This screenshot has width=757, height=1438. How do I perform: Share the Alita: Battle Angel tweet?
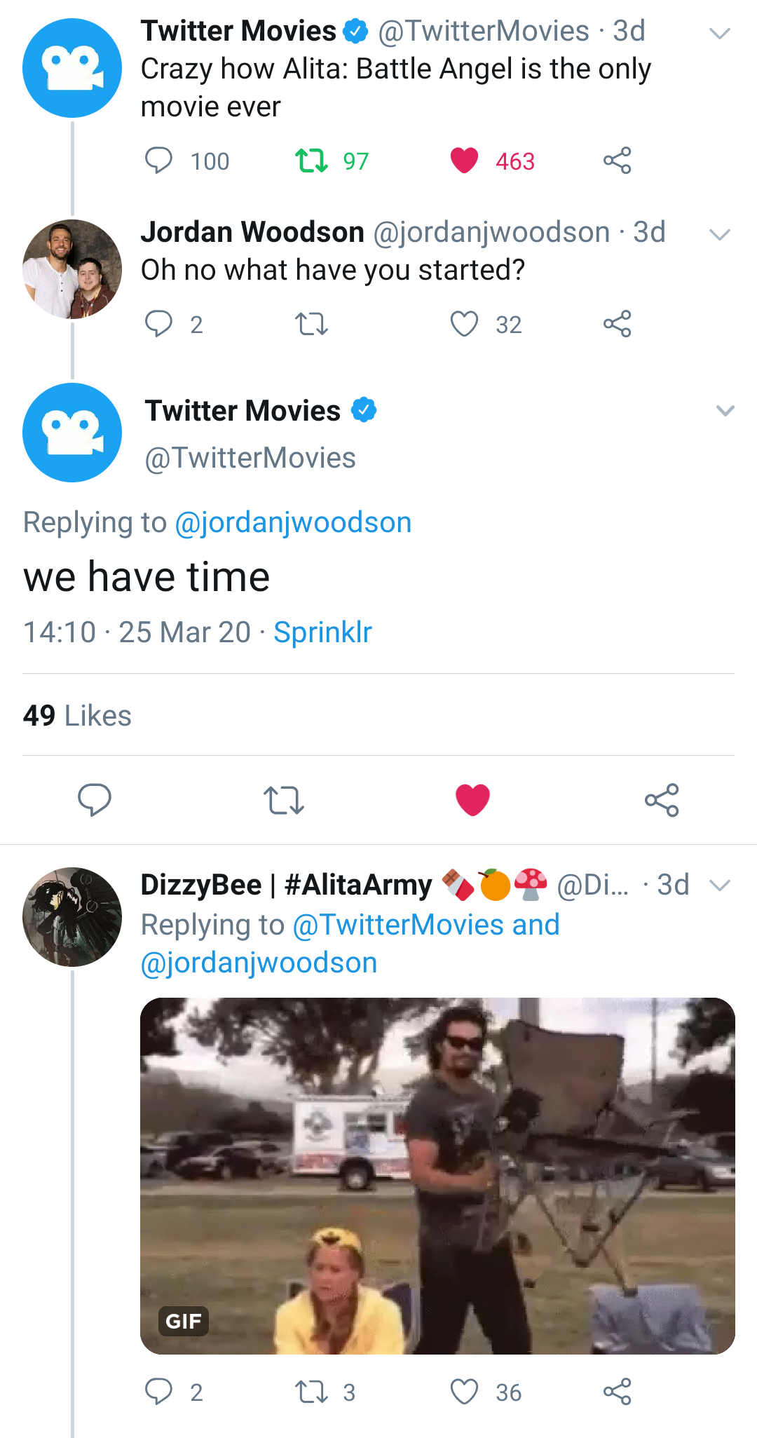point(617,161)
